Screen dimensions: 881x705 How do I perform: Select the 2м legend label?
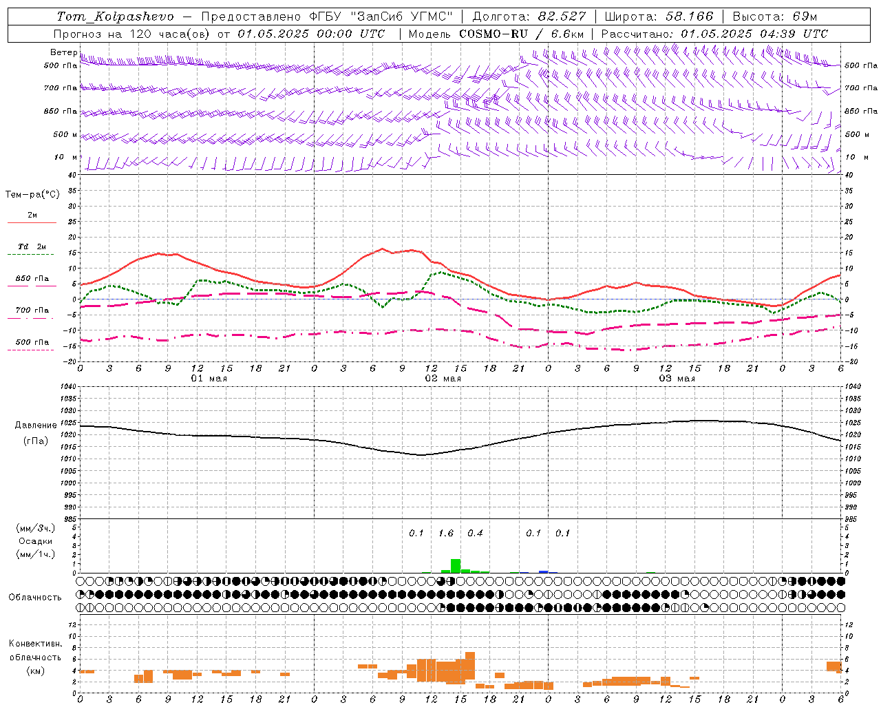click(32, 215)
